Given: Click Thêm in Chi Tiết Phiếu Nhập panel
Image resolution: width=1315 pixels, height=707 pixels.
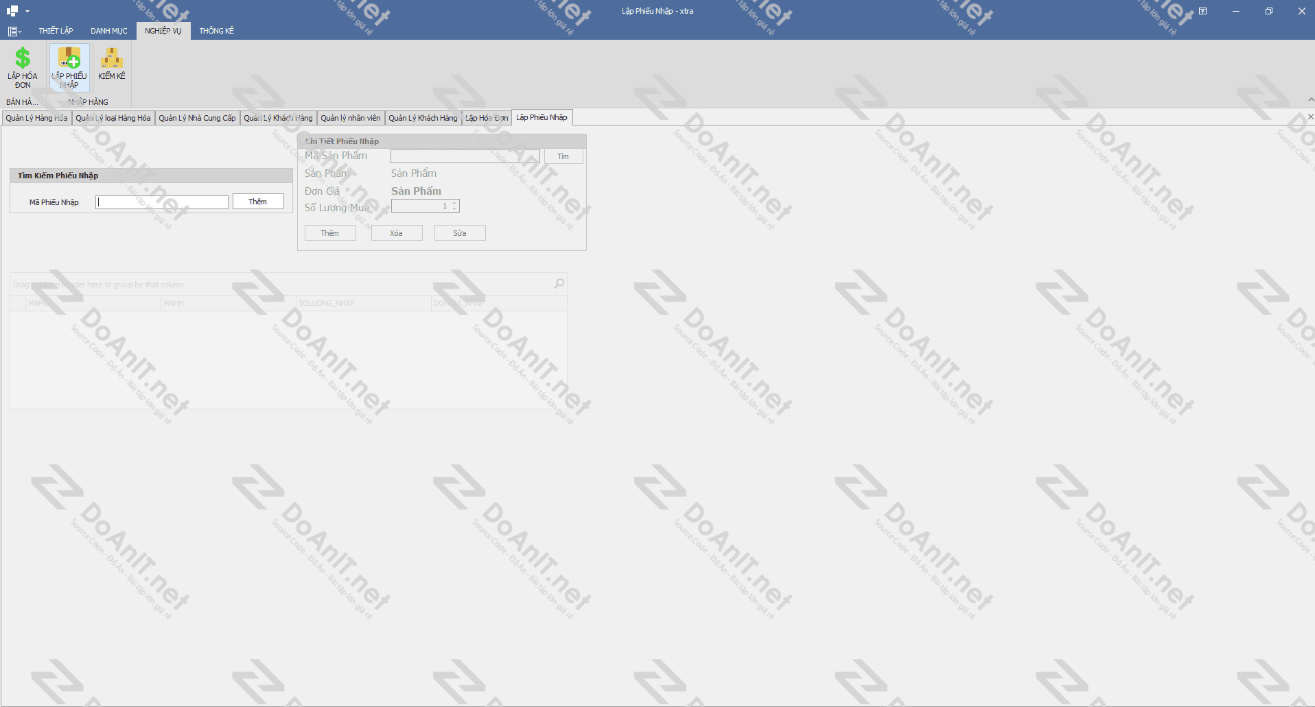Looking at the screenshot, I should [x=330, y=233].
